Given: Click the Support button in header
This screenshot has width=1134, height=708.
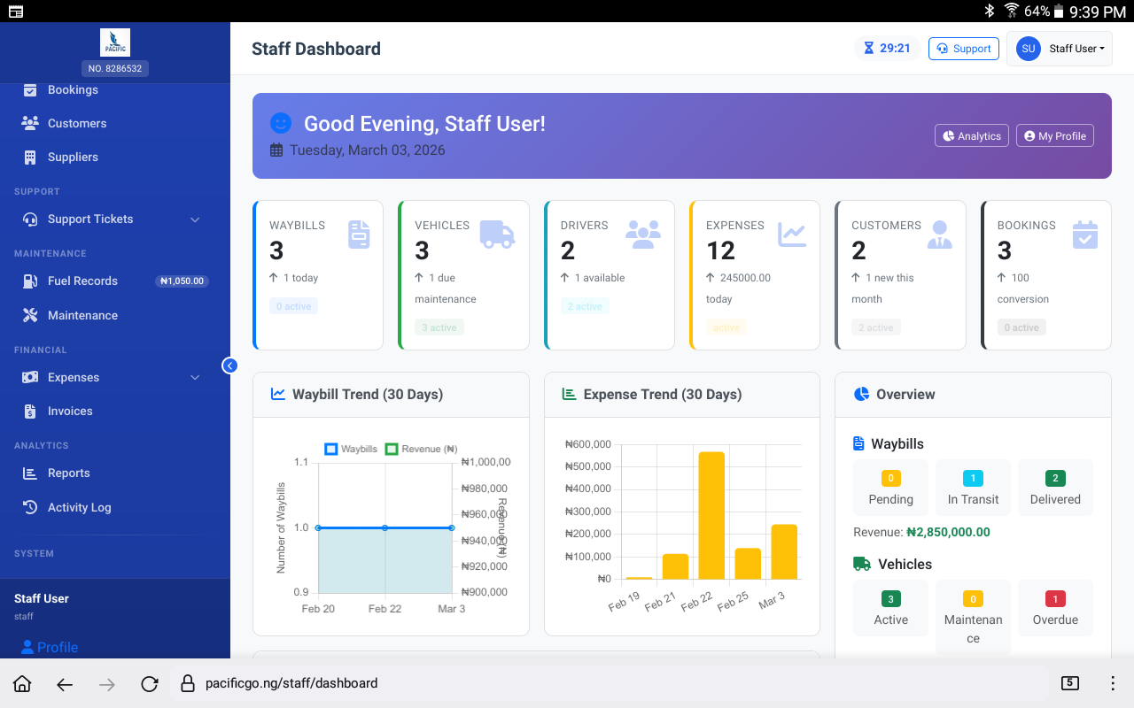Looking at the screenshot, I should [x=963, y=49].
